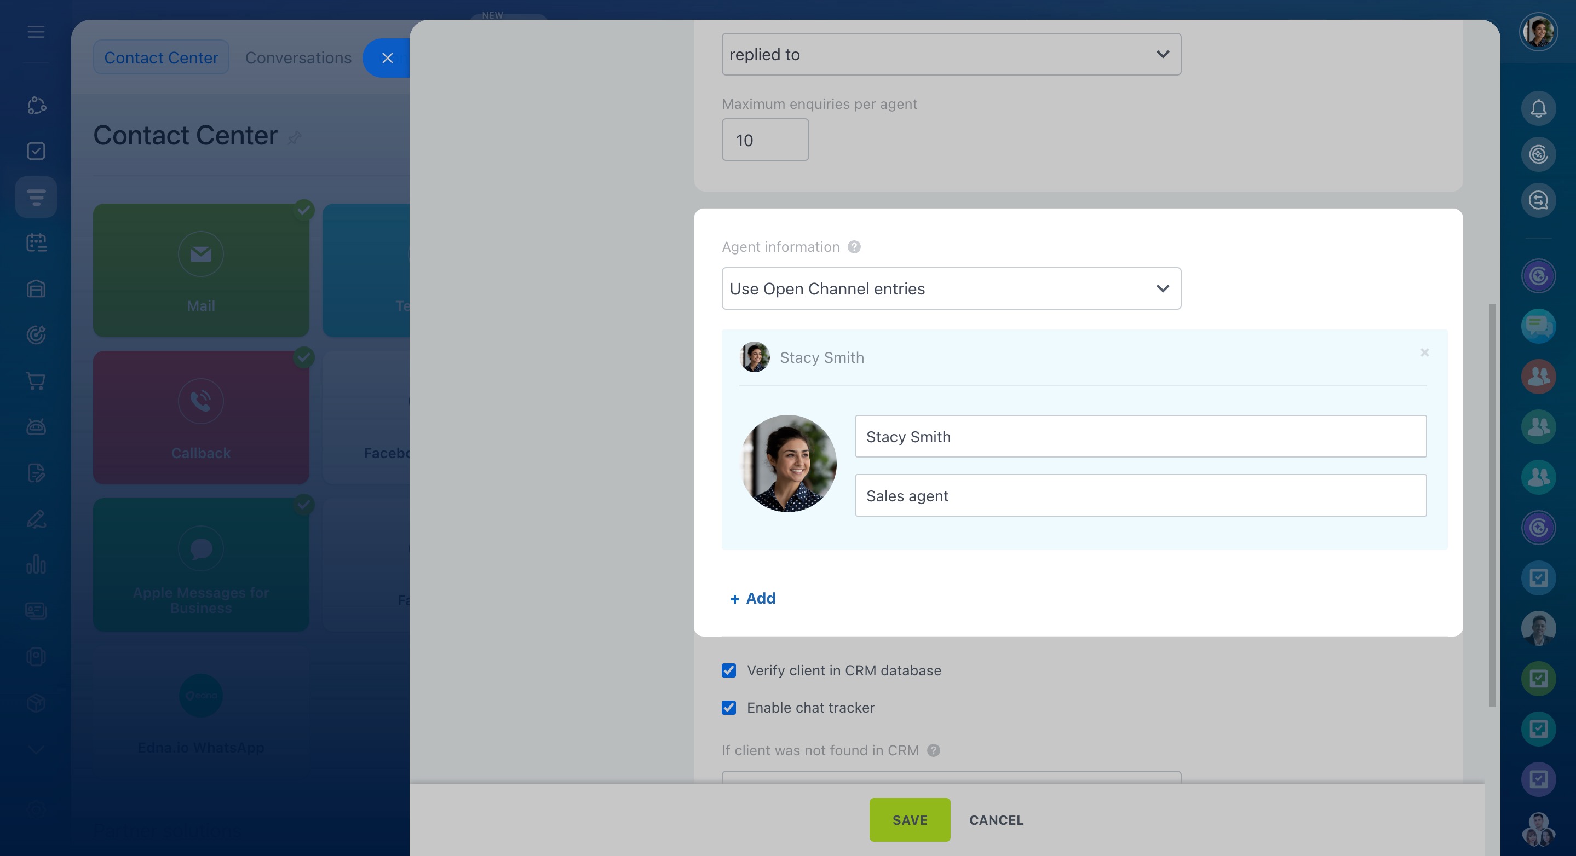This screenshot has width=1576, height=856.
Task: Open the collaboration circle icon in left sidebar
Action: (36, 105)
